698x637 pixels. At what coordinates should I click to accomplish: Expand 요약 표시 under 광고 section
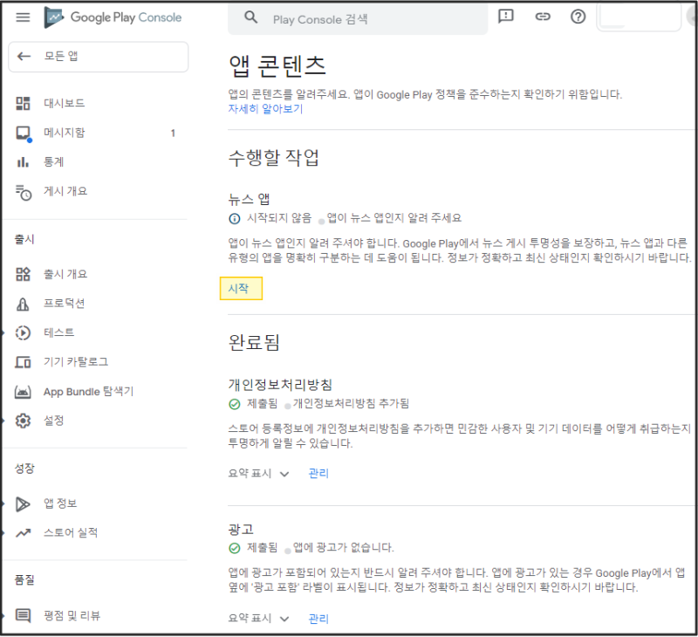tap(258, 619)
